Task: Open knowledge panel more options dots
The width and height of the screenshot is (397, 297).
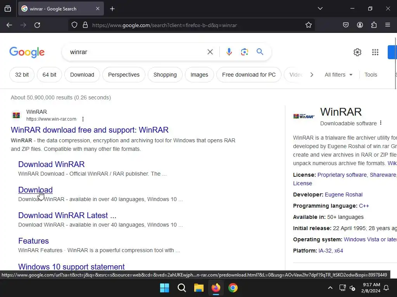Action: click(381, 123)
